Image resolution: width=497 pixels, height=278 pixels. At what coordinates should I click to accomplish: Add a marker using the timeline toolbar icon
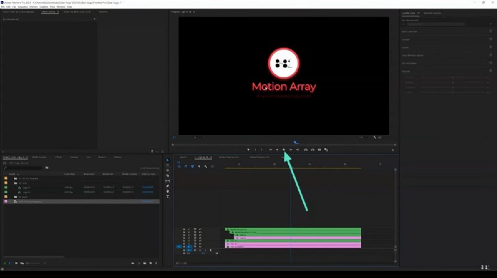point(199,167)
